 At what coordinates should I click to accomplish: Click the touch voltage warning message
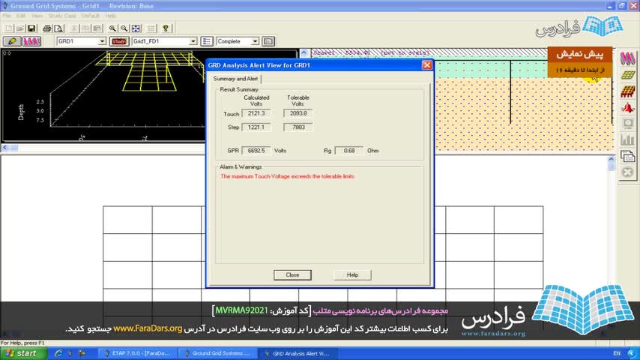coord(287,176)
